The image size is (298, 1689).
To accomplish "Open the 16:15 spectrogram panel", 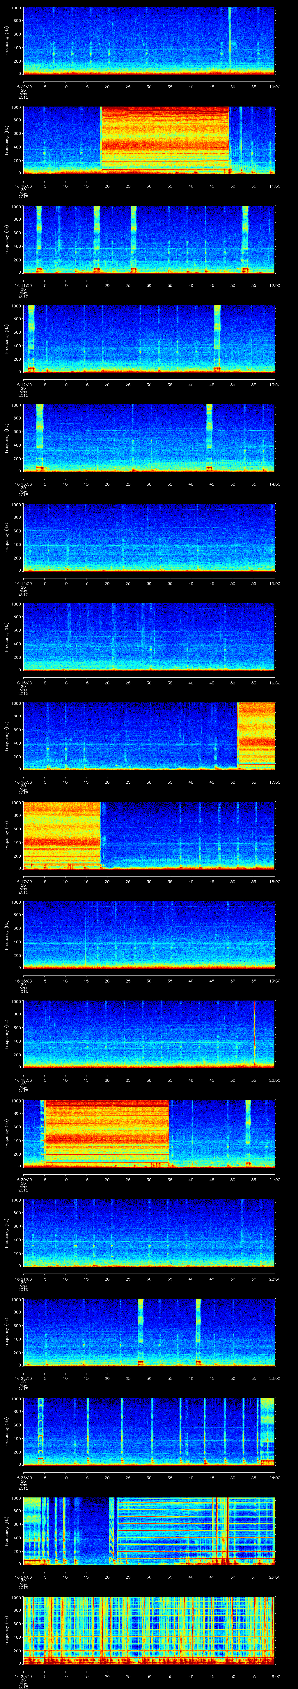I will click(149, 636).
